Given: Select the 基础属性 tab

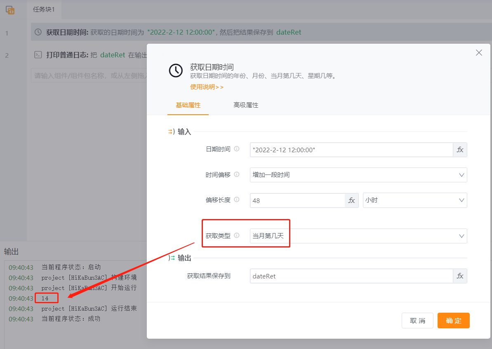Looking at the screenshot, I should [188, 105].
